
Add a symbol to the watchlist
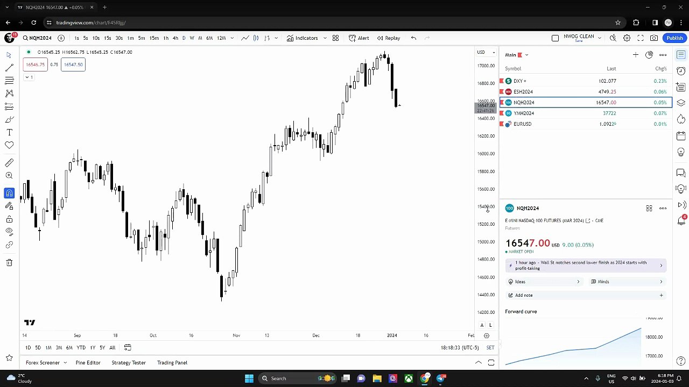click(636, 55)
